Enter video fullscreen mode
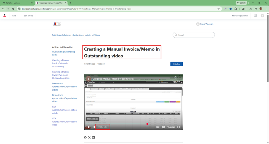This screenshot has height=144, width=269. (x=179, y=127)
